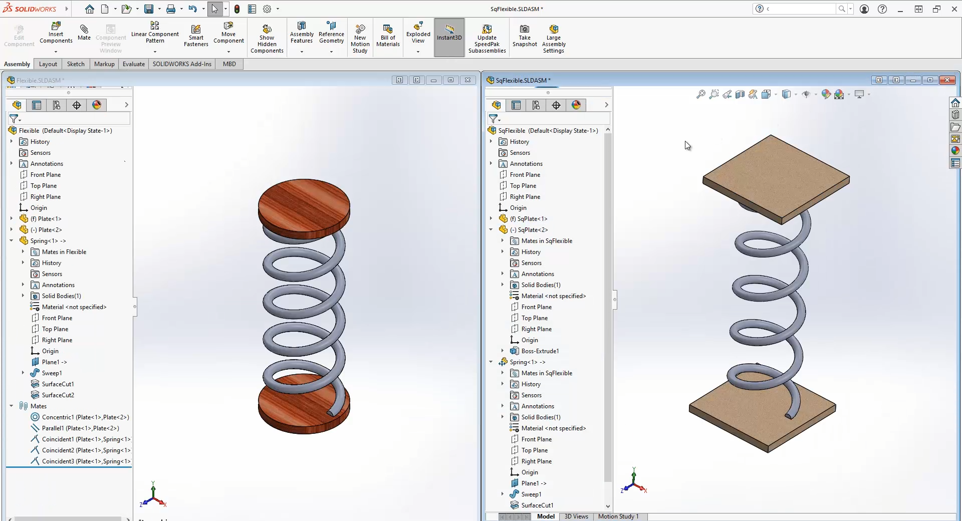The image size is (962, 521).
Task: Click the Print icon in the top toolbar
Action: point(171,9)
